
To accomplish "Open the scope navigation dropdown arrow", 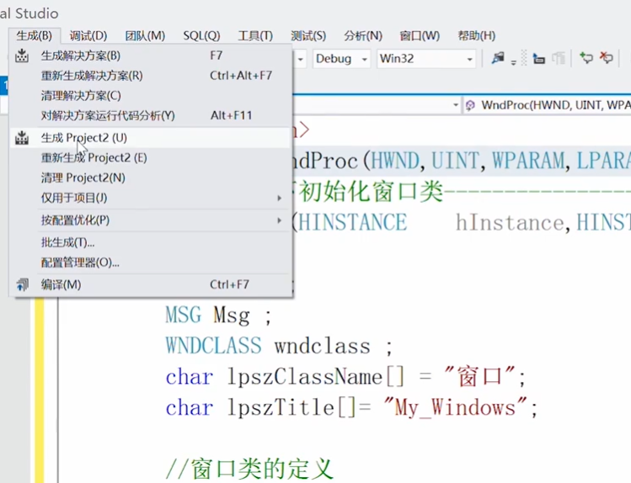I will point(456,105).
